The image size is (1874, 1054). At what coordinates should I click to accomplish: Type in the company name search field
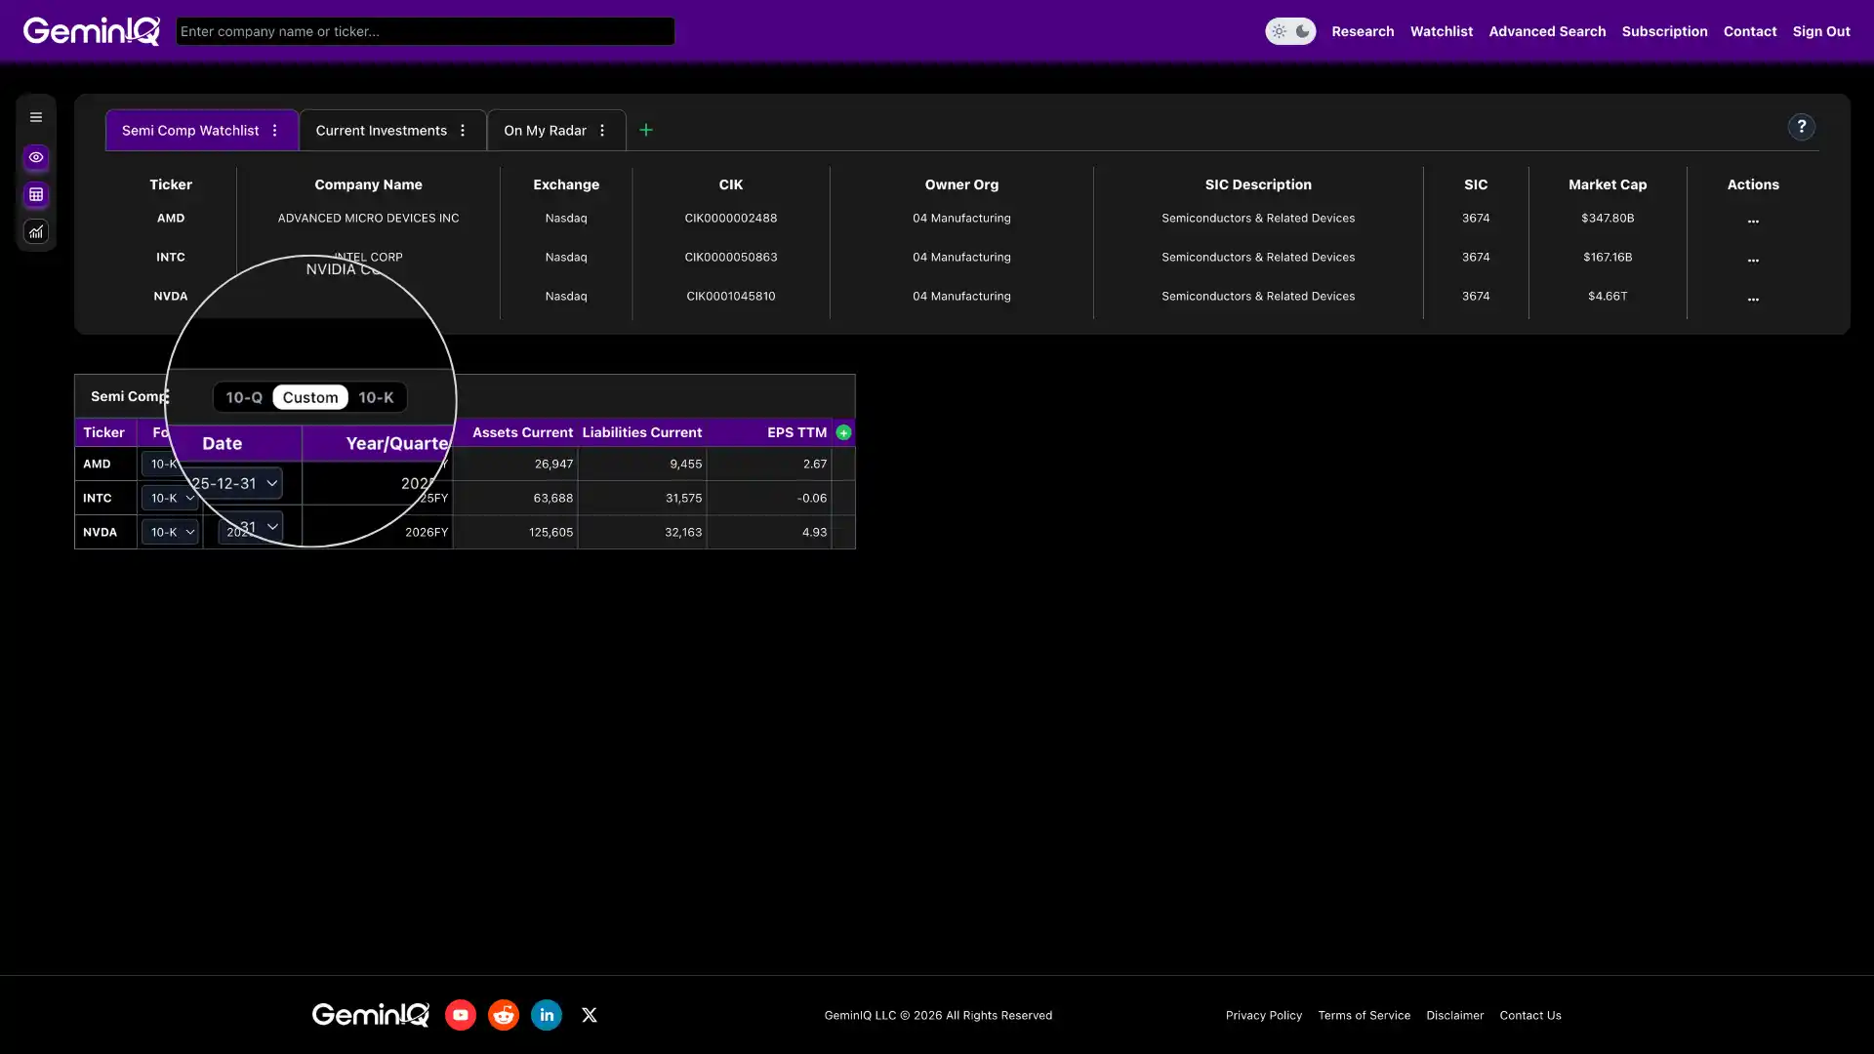[x=425, y=30]
